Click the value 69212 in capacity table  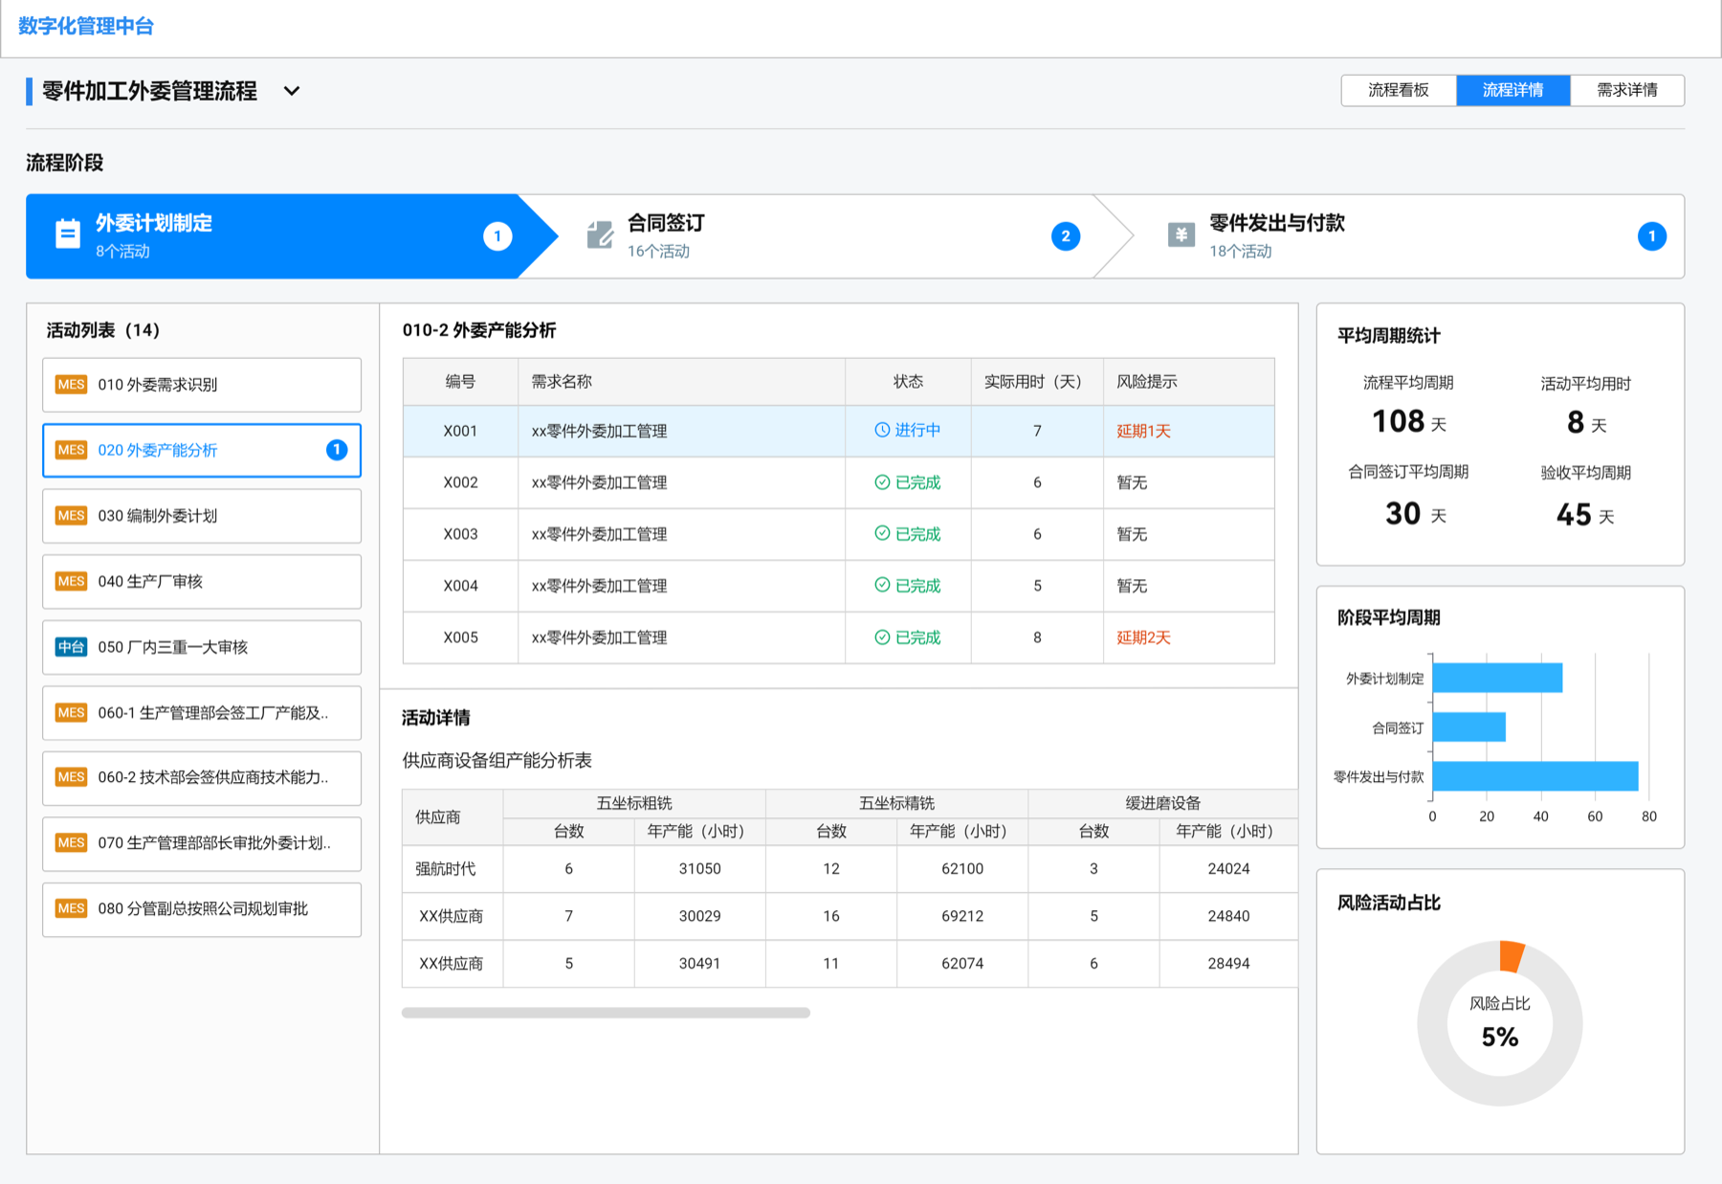click(962, 916)
